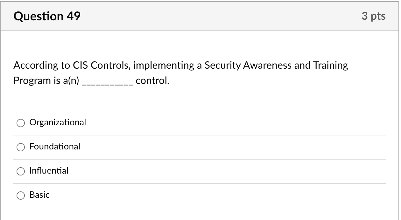Click the "Question 49" heading
The width and height of the screenshot is (401, 220).
pos(47,16)
